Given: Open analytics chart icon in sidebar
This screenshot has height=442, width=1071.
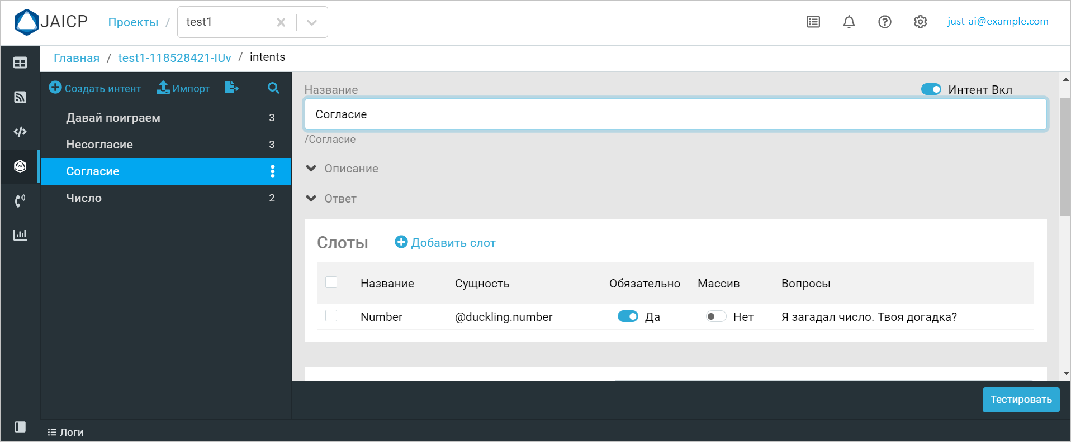Looking at the screenshot, I should tap(20, 235).
